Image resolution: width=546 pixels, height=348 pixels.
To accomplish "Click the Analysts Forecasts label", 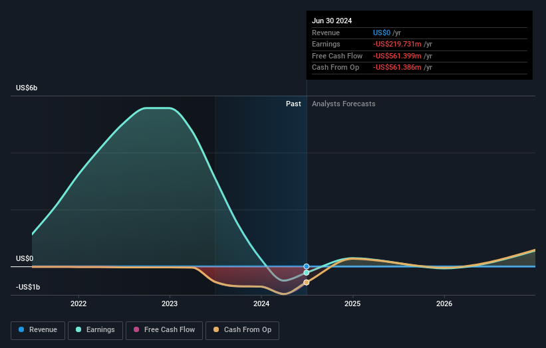I will (x=344, y=104).
